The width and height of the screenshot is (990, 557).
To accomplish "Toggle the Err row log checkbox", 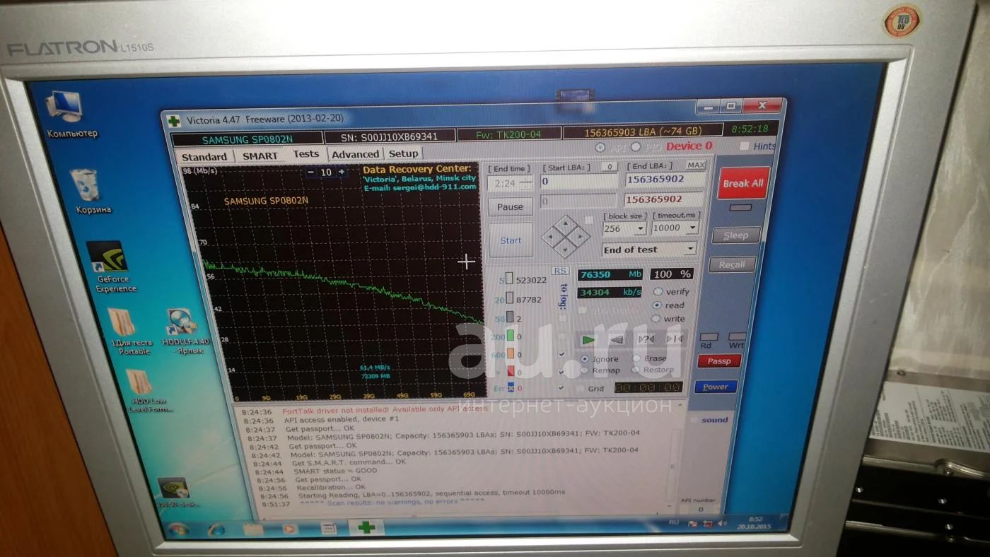I will pyautogui.click(x=561, y=387).
